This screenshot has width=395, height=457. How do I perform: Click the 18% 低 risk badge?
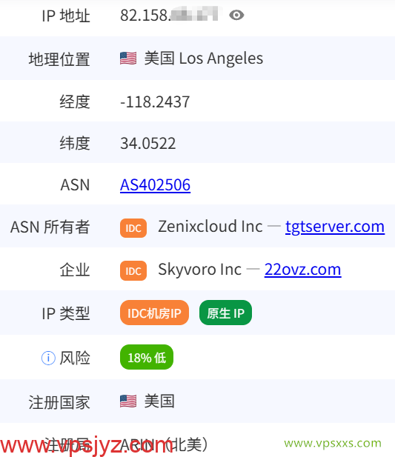[x=147, y=357]
